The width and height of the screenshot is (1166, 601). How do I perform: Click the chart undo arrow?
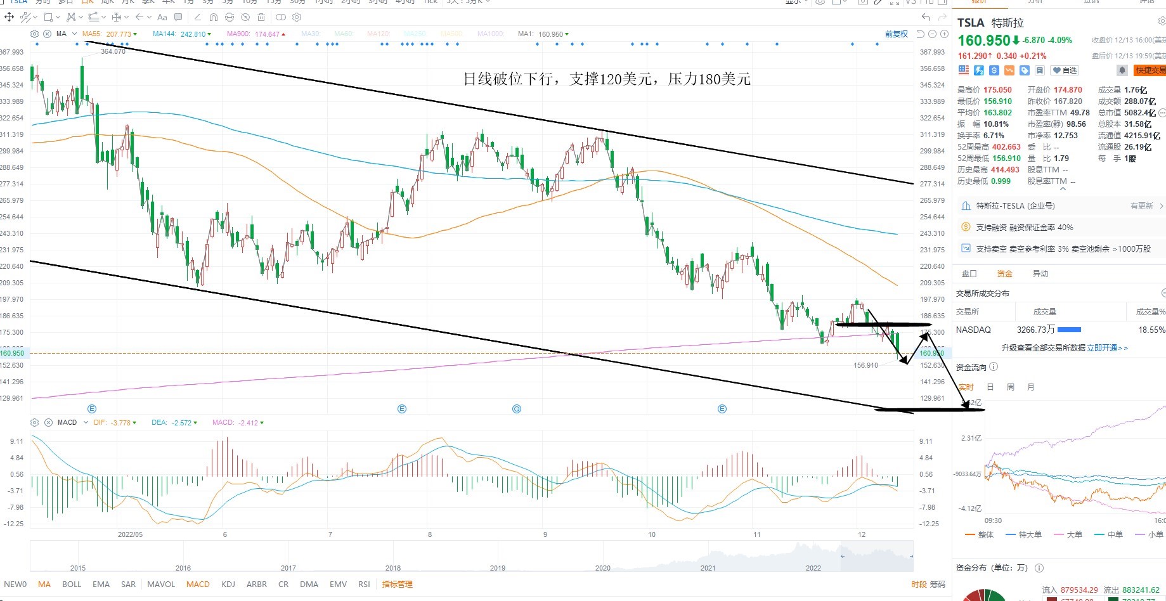(926, 17)
